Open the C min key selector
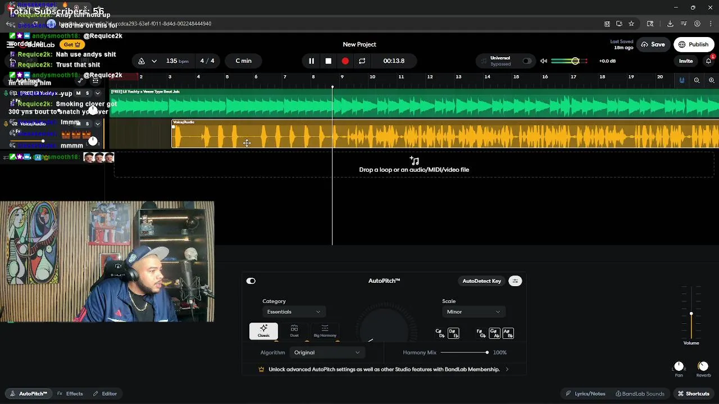The height and width of the screenshot is (404, 719). [x=244, y=61]
